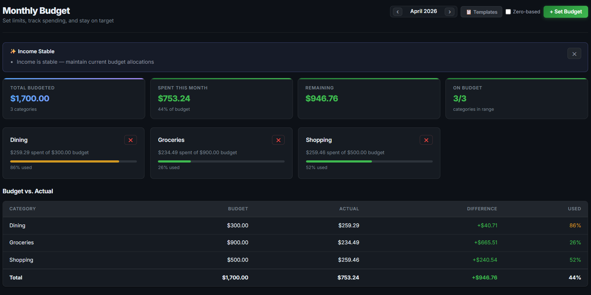Remove the Shopping budget card
The width and height of the screenshot is (591, 295).
coord(426,140)
